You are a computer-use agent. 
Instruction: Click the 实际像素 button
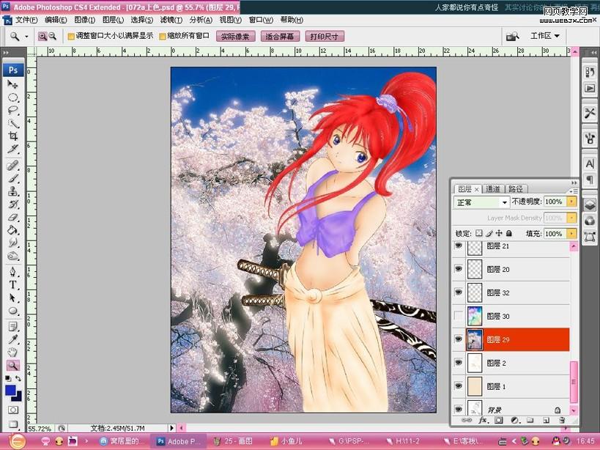click(235, 37)
